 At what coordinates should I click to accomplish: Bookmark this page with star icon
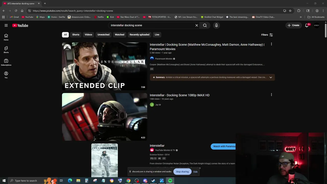[290, 11]
